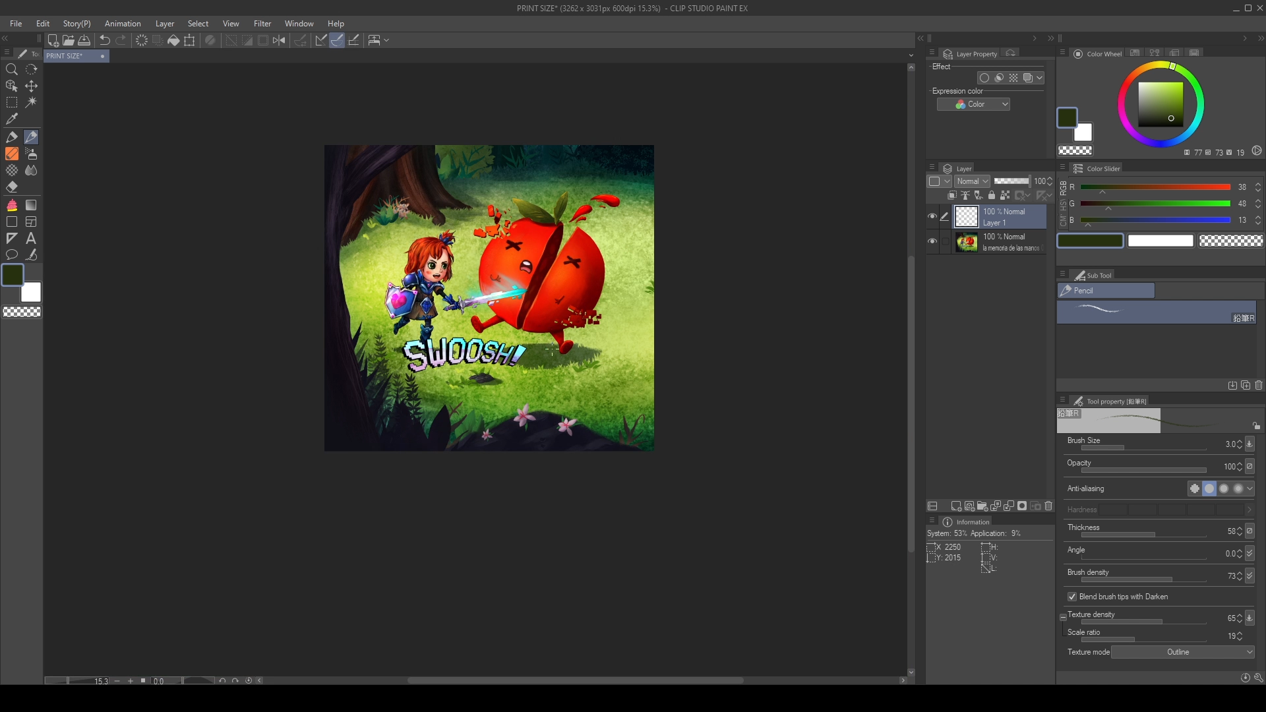Toggle Clip to layer below
The image size is (1266, 712).
pyautogui.click(x=951, y=195)
